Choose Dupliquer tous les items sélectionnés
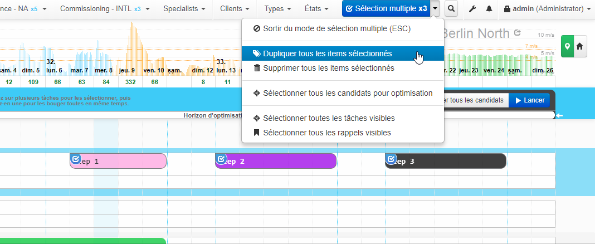 pyautogui.click(x=327, y=53)
